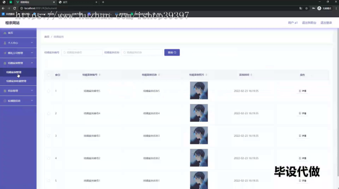Image resolution: width=339 pixels, height=189 pixels.
Task: Open a new tab with the plus icon
Action: pos(103,2)
